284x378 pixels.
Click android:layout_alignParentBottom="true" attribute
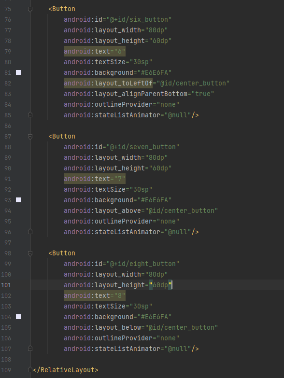[139, 94]
